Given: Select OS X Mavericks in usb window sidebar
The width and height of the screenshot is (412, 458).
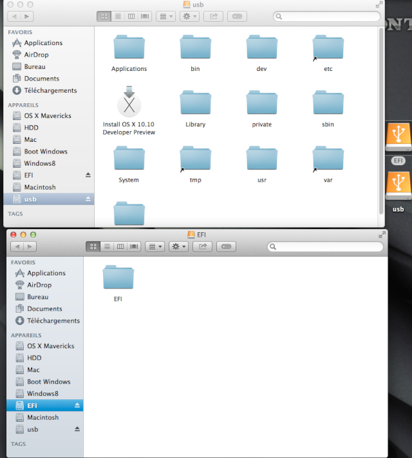Looking at the screenshot, I should (49, 115).
